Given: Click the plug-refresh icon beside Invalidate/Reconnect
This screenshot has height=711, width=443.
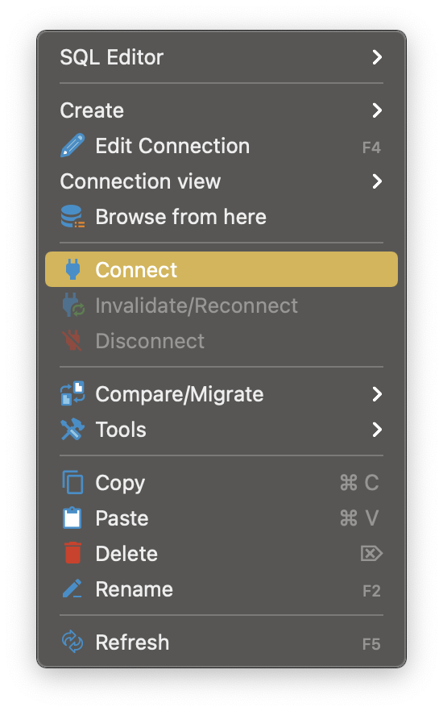Looking at the screenshot, I should tap(73, 305).
